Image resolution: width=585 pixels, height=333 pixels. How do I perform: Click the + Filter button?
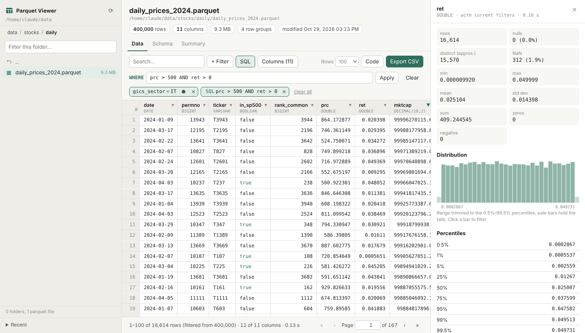click(220, 62)
